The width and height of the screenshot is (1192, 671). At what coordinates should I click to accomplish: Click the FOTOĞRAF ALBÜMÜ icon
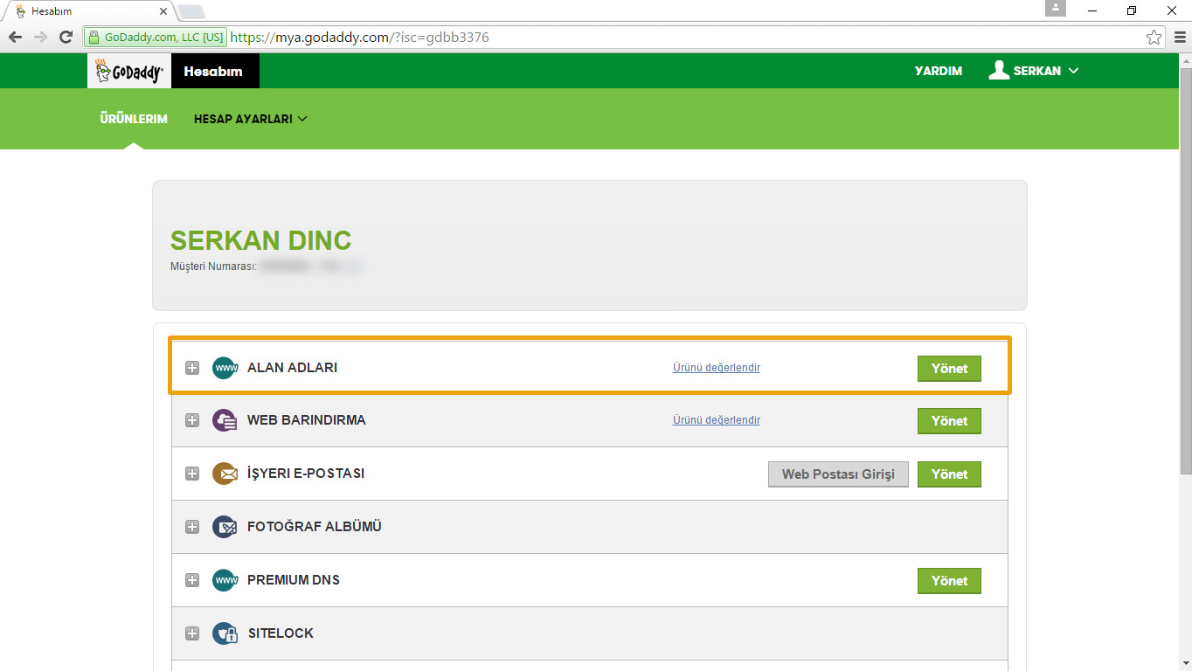[x=225, y=527]
